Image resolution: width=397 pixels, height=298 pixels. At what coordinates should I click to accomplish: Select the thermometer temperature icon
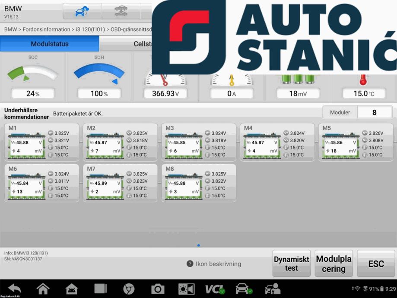[x=363, y=80]
